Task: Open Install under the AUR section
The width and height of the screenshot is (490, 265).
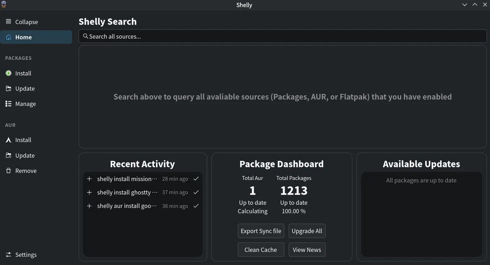Action: (x=36, y=140)
